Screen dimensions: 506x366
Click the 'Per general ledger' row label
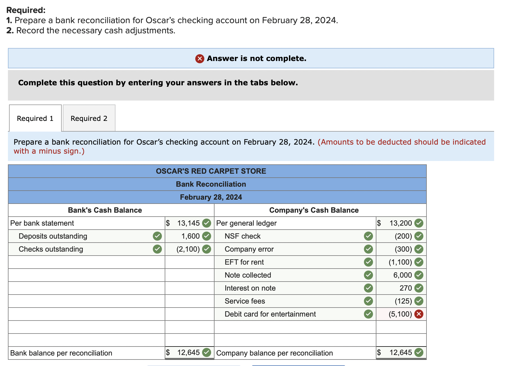click(x=246, y=223)
